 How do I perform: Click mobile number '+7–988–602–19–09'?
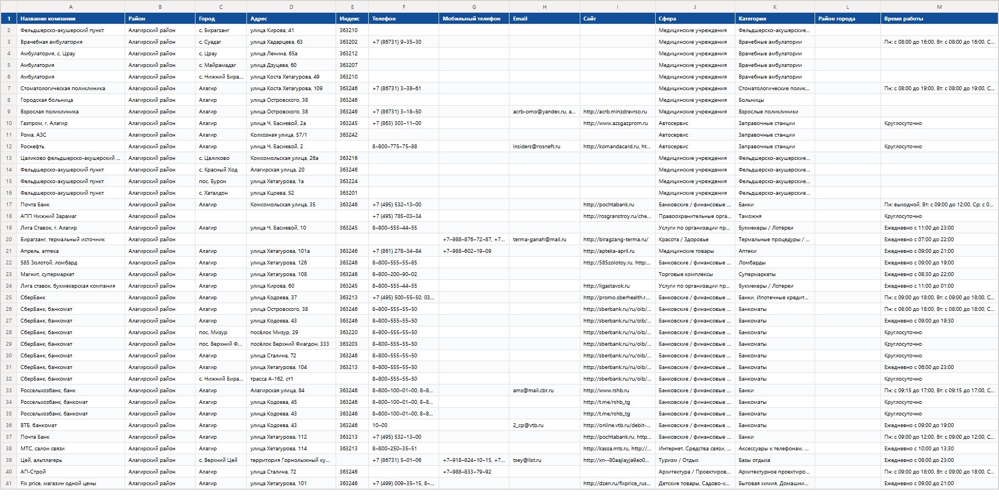pos(474,251)
